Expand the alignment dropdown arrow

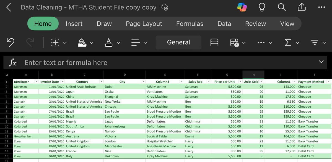[145, 43]
